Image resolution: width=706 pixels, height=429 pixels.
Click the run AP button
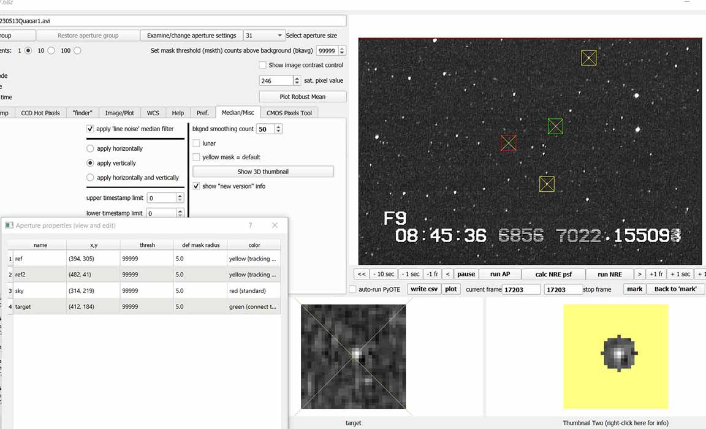coord(500,274)
